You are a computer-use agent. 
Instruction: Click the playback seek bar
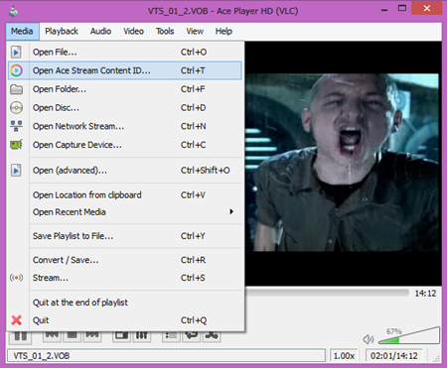tap(327, 293)
